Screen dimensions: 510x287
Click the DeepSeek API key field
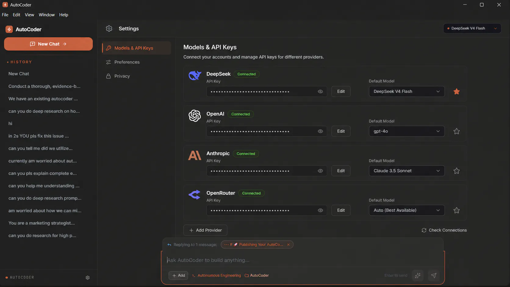pos(267,91)
